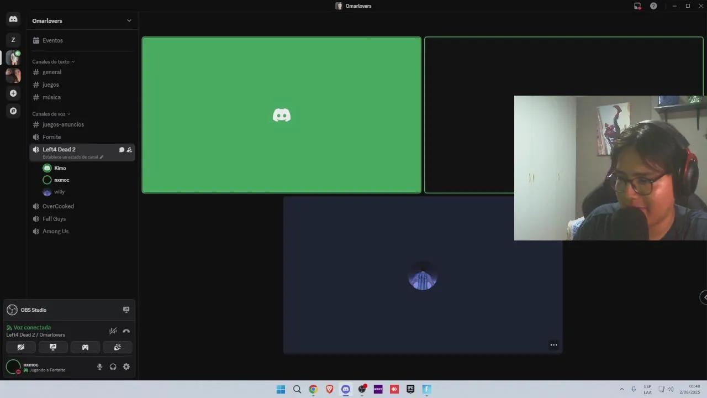Start an activity with game controller button
707x398 pixels.
[x=85, y=347]
